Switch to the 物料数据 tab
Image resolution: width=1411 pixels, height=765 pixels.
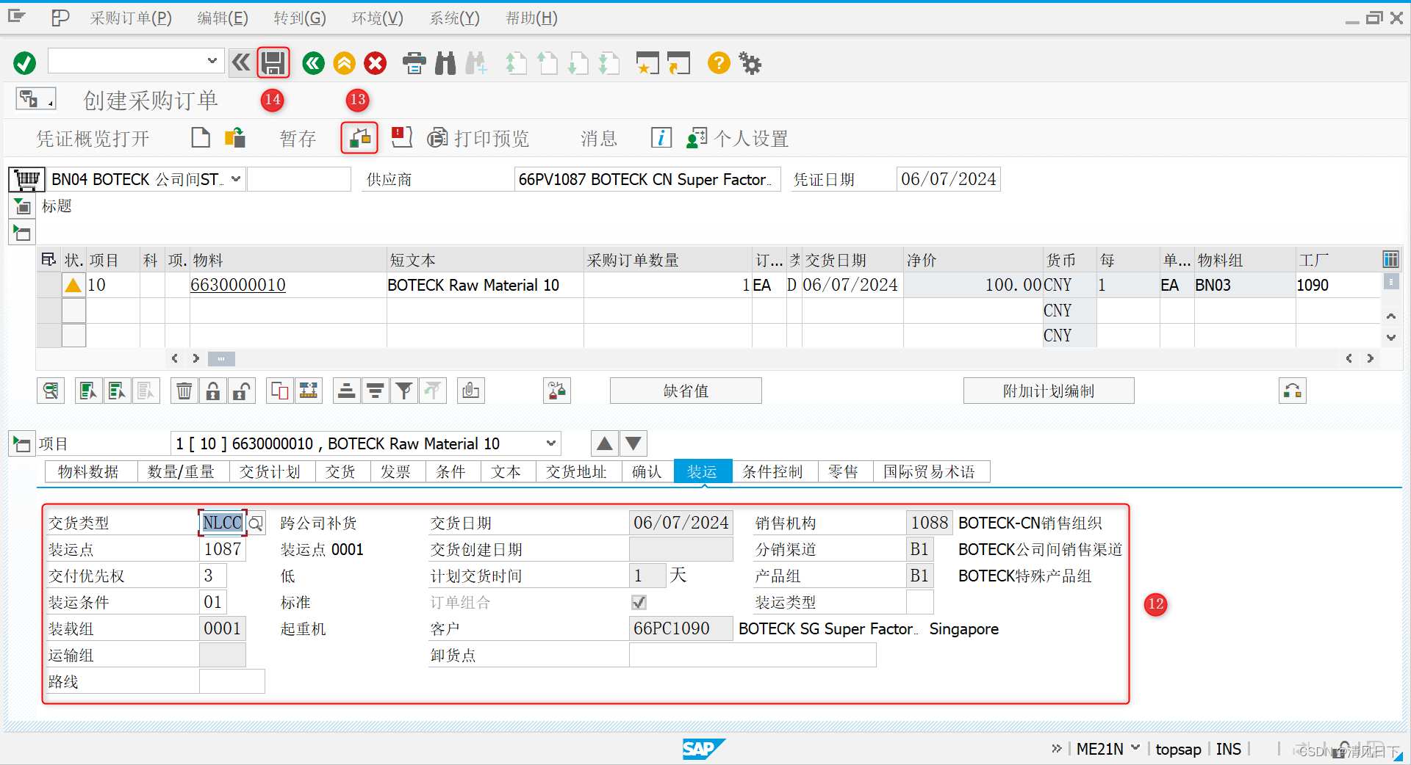point(88,471)
